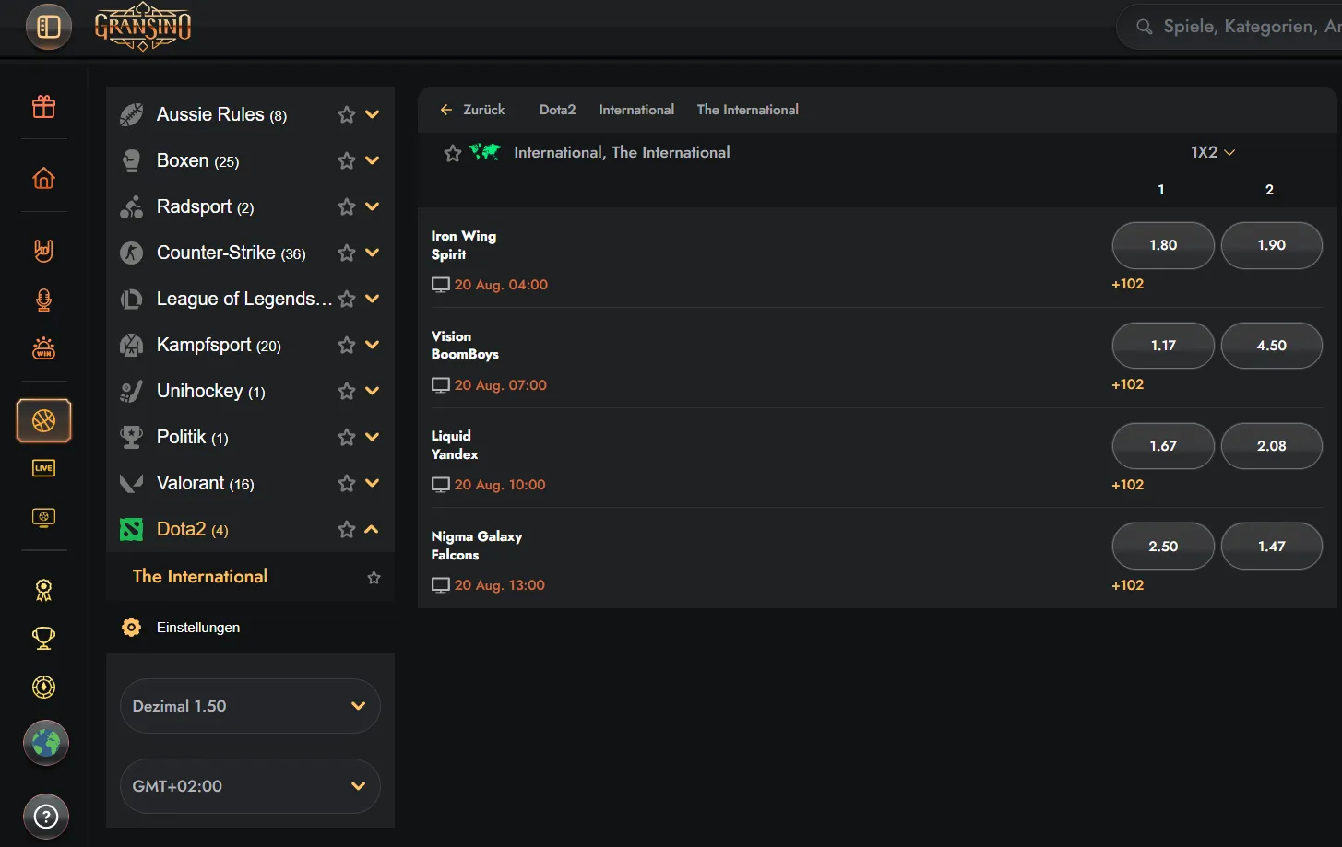Bet on Falcons at 1.47
This screenshot has height=847, width=1342.
[1272, 547]
